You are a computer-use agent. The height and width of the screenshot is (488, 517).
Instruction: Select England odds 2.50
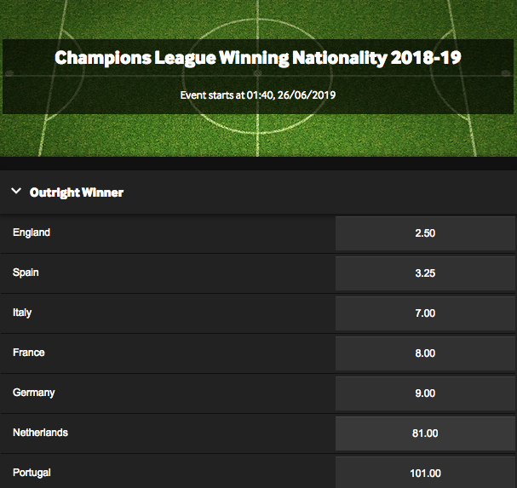point(425,233)
